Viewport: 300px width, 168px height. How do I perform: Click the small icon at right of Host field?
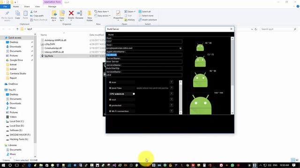click(180, 48)
